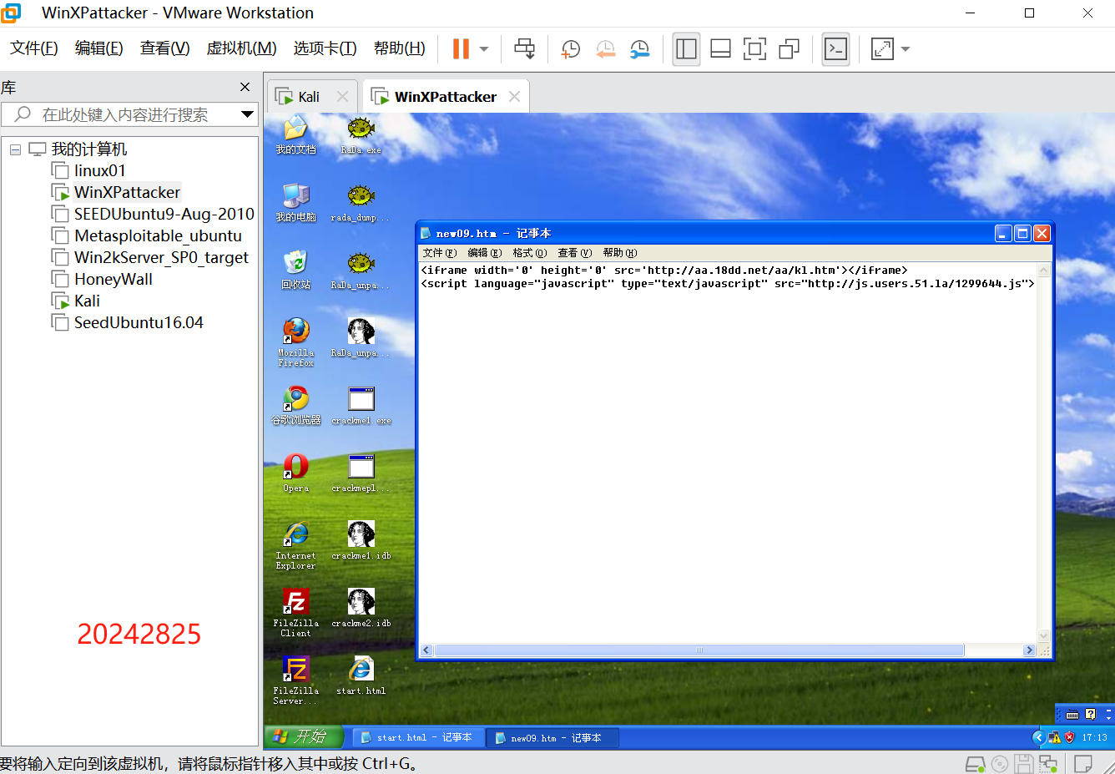Click the message log note icon

1083,764
